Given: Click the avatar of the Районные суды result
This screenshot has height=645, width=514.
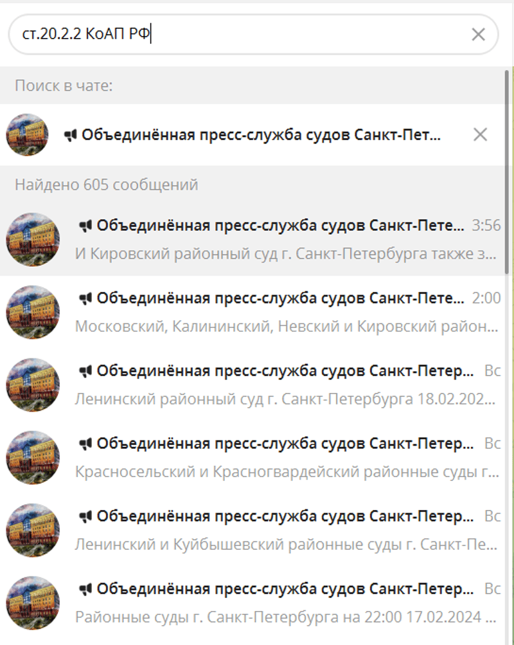Looking at the screenshot, I should pyautogui.click(x=33, y=603).
